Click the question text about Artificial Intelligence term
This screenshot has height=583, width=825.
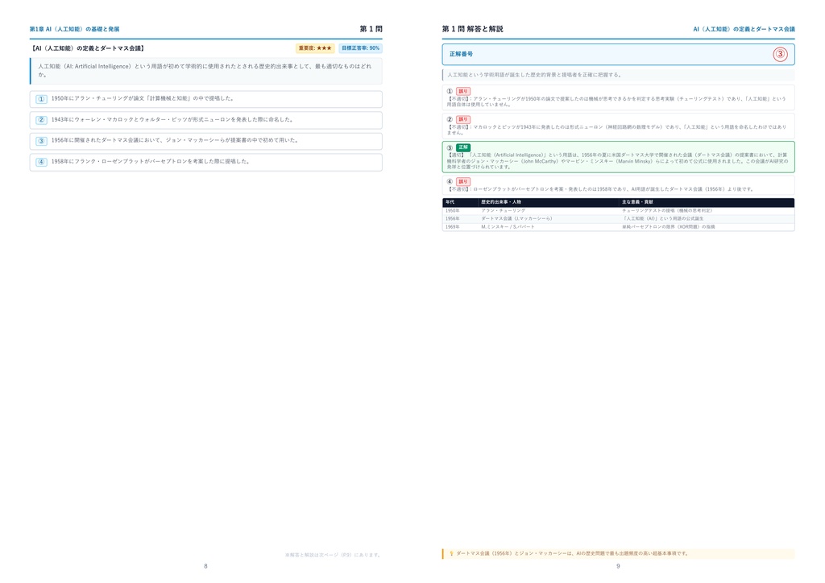(x=205, y=70)
